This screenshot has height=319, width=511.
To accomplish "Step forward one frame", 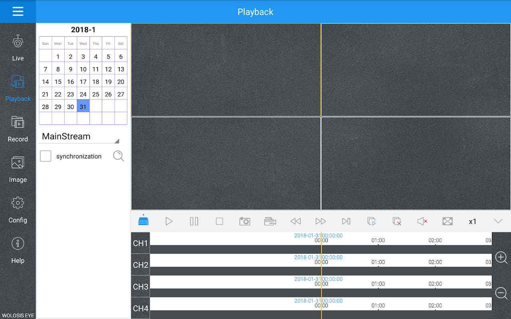I will pyautogui.click(x=346, y=221).
